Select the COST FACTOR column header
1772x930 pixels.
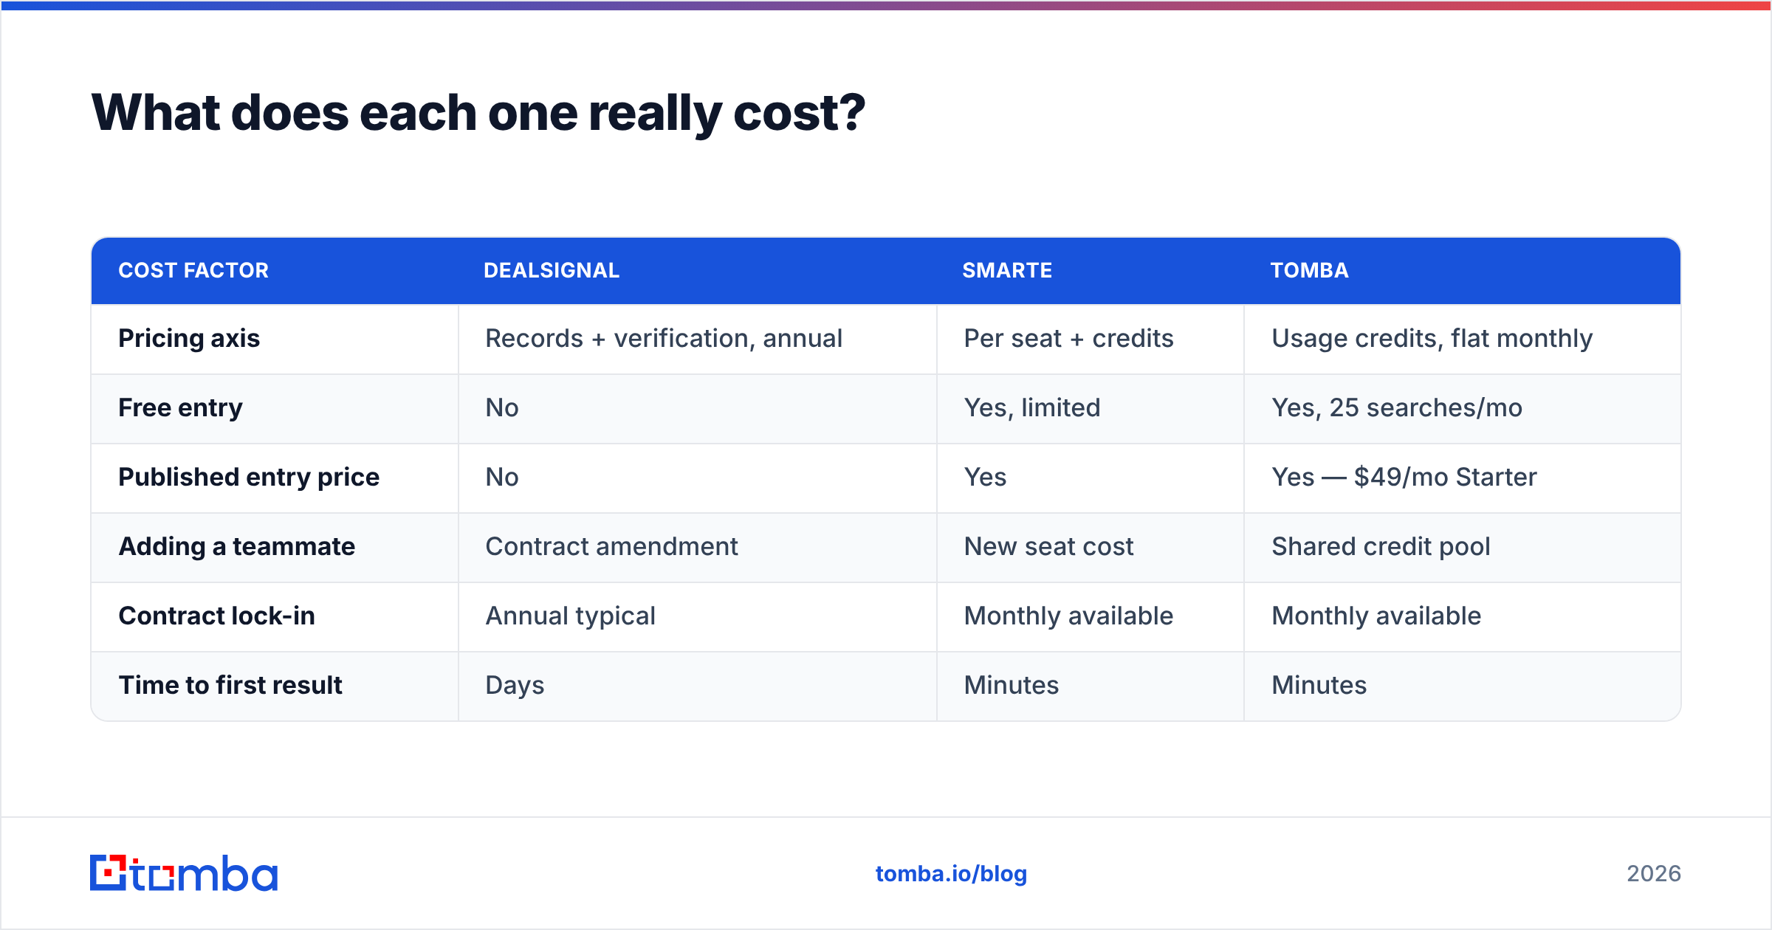tap(193, 271)
